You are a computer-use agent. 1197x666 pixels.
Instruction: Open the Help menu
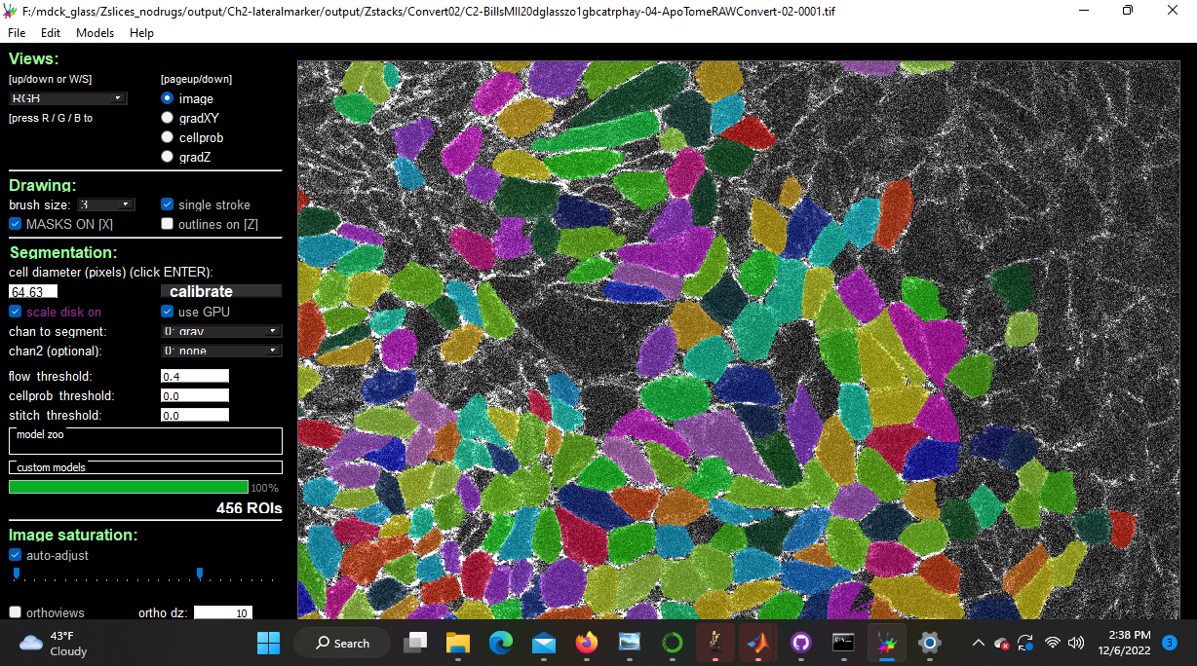click(141, 32)
